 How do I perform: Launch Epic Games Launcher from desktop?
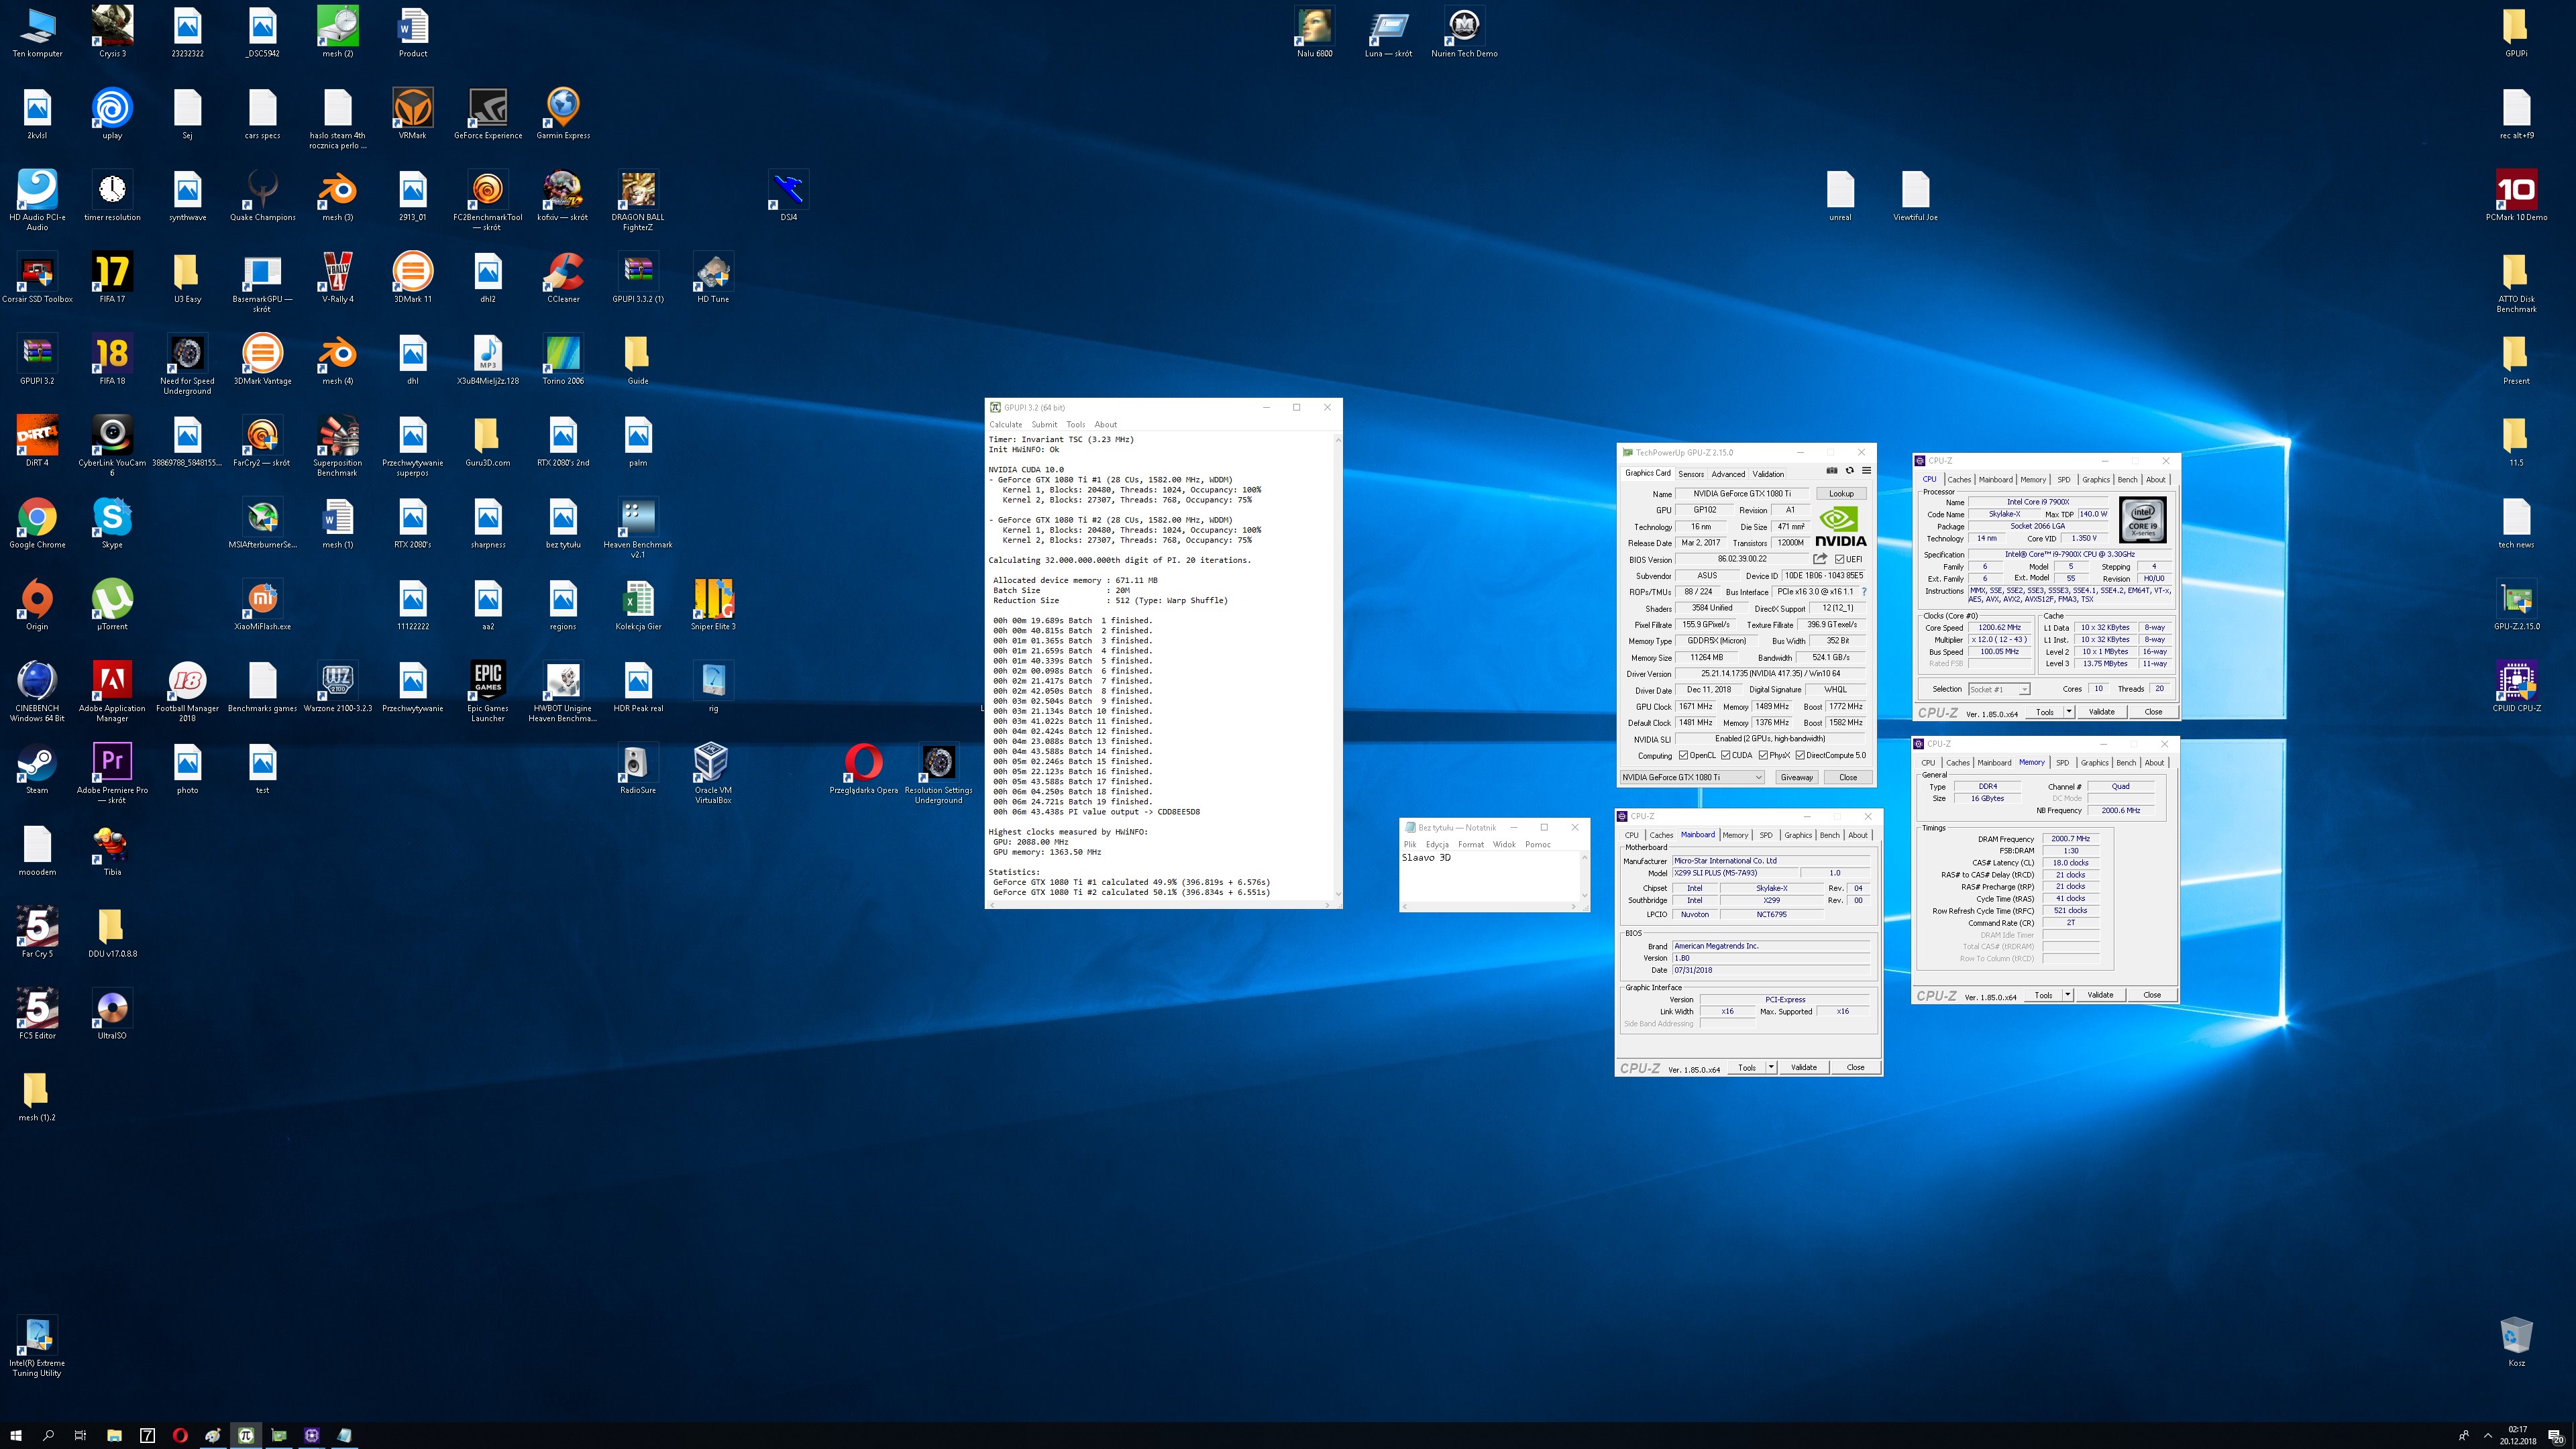tap(488, 692)
